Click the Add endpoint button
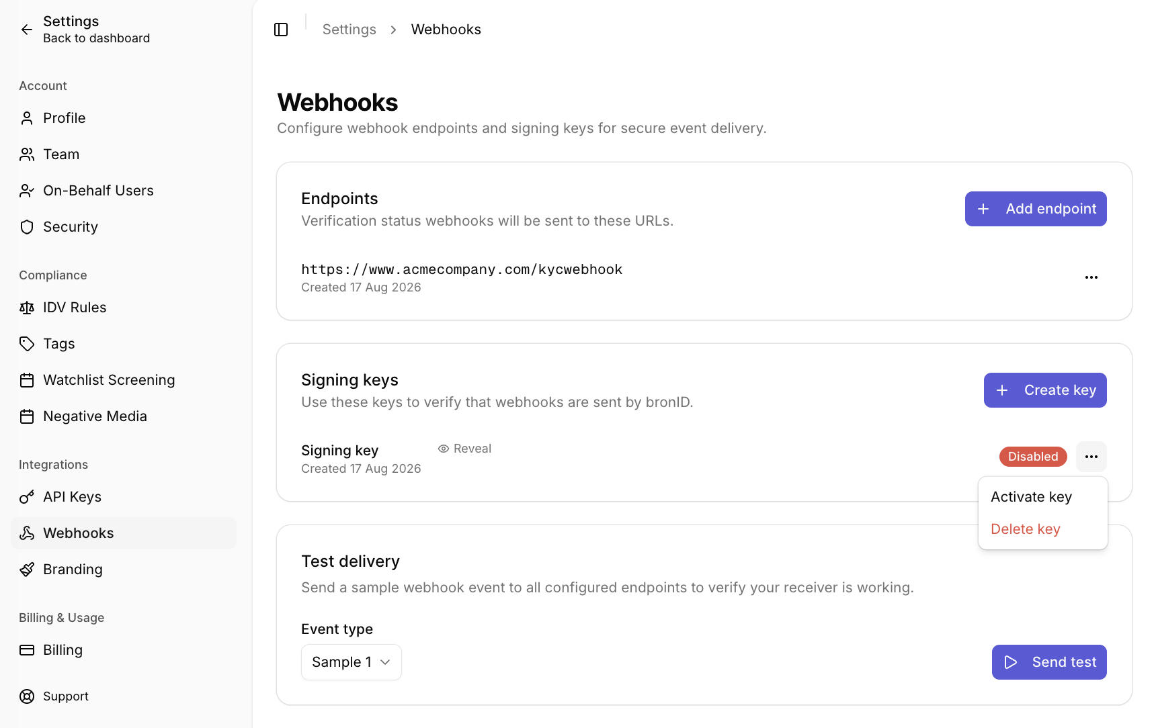 point(1036,209)
